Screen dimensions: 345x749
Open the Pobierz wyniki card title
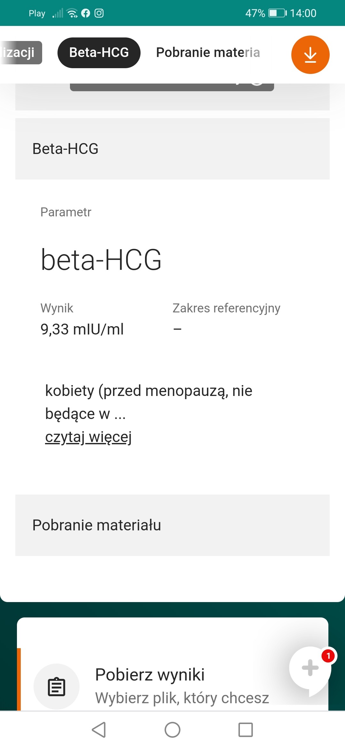[x=150, y=675]
